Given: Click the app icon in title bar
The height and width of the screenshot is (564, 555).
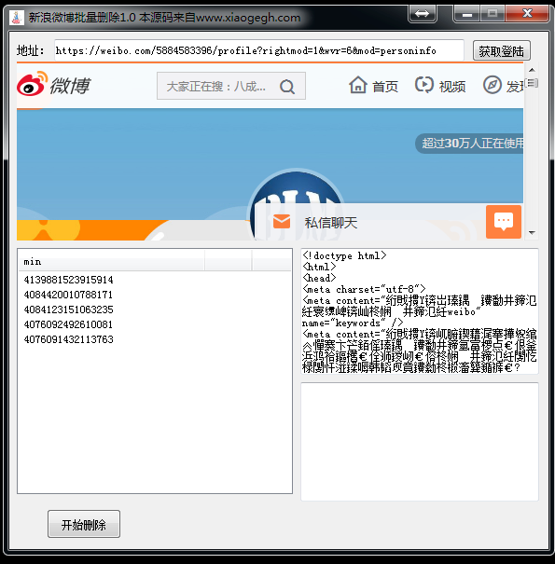Looking at the screenshot, I should 16,17.
